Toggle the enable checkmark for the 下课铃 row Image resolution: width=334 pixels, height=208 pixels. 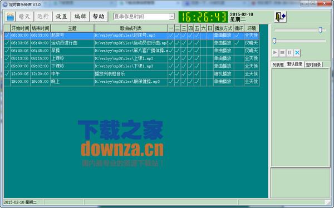click(x=7, y=66)
